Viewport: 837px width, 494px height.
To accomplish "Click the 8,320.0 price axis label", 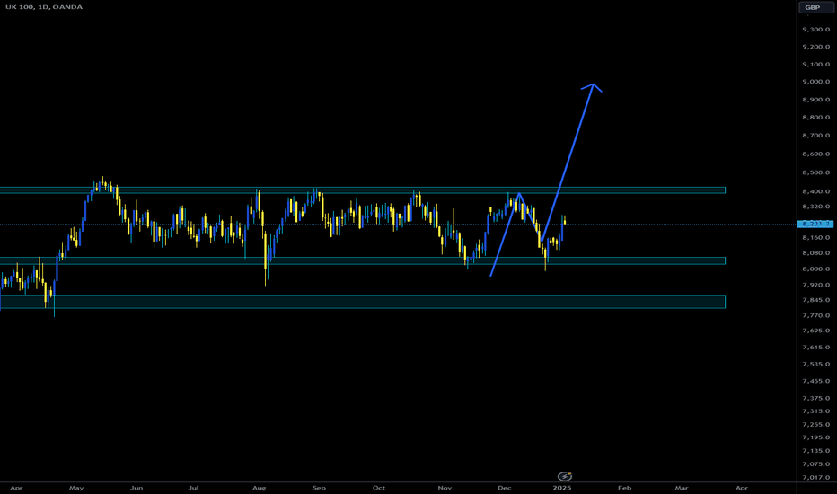I will pyautogui.click(x=815, y=207).
